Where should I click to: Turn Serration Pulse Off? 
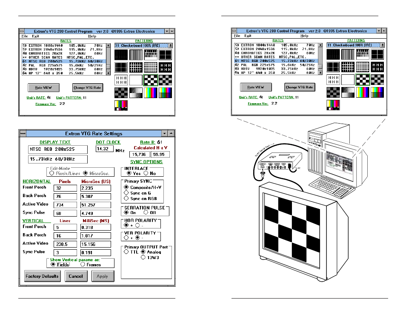click(146, 212)
